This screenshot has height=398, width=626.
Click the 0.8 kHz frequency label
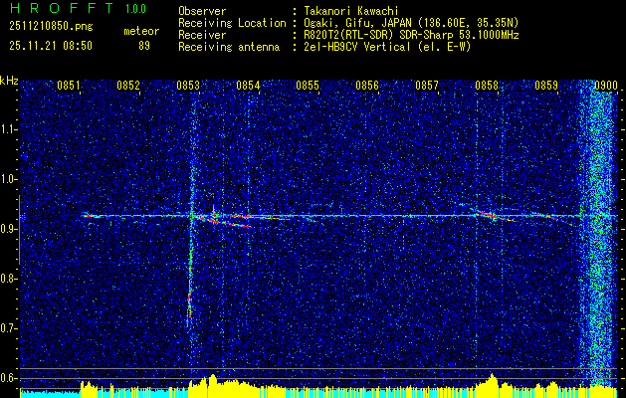click(9, 279)
